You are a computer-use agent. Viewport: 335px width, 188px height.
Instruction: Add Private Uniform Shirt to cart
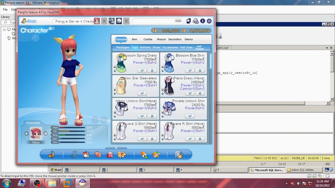(190, 116)
